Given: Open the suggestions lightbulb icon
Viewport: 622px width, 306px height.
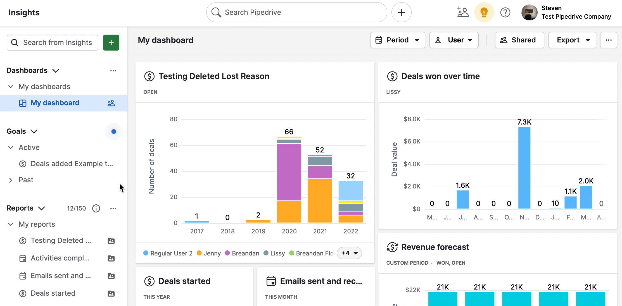Looking at the screenshot, I should pyautogui.click(x=484, y=12).
